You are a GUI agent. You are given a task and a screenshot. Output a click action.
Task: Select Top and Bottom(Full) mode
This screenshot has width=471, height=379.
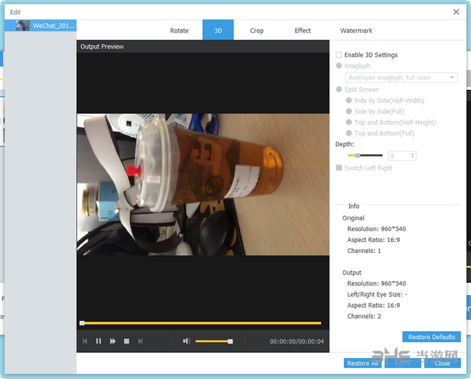[349, 133]
